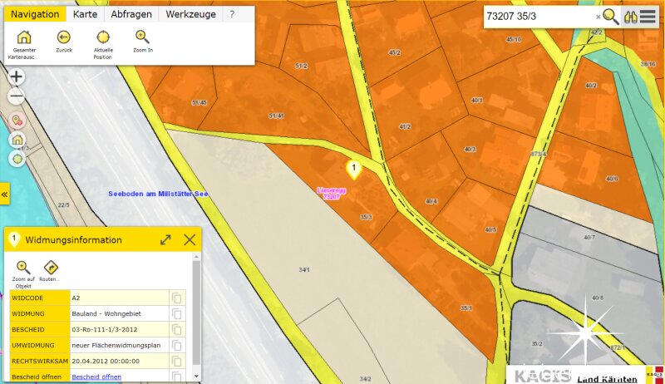
Task: Click the round locate target button
Action: 17,159
